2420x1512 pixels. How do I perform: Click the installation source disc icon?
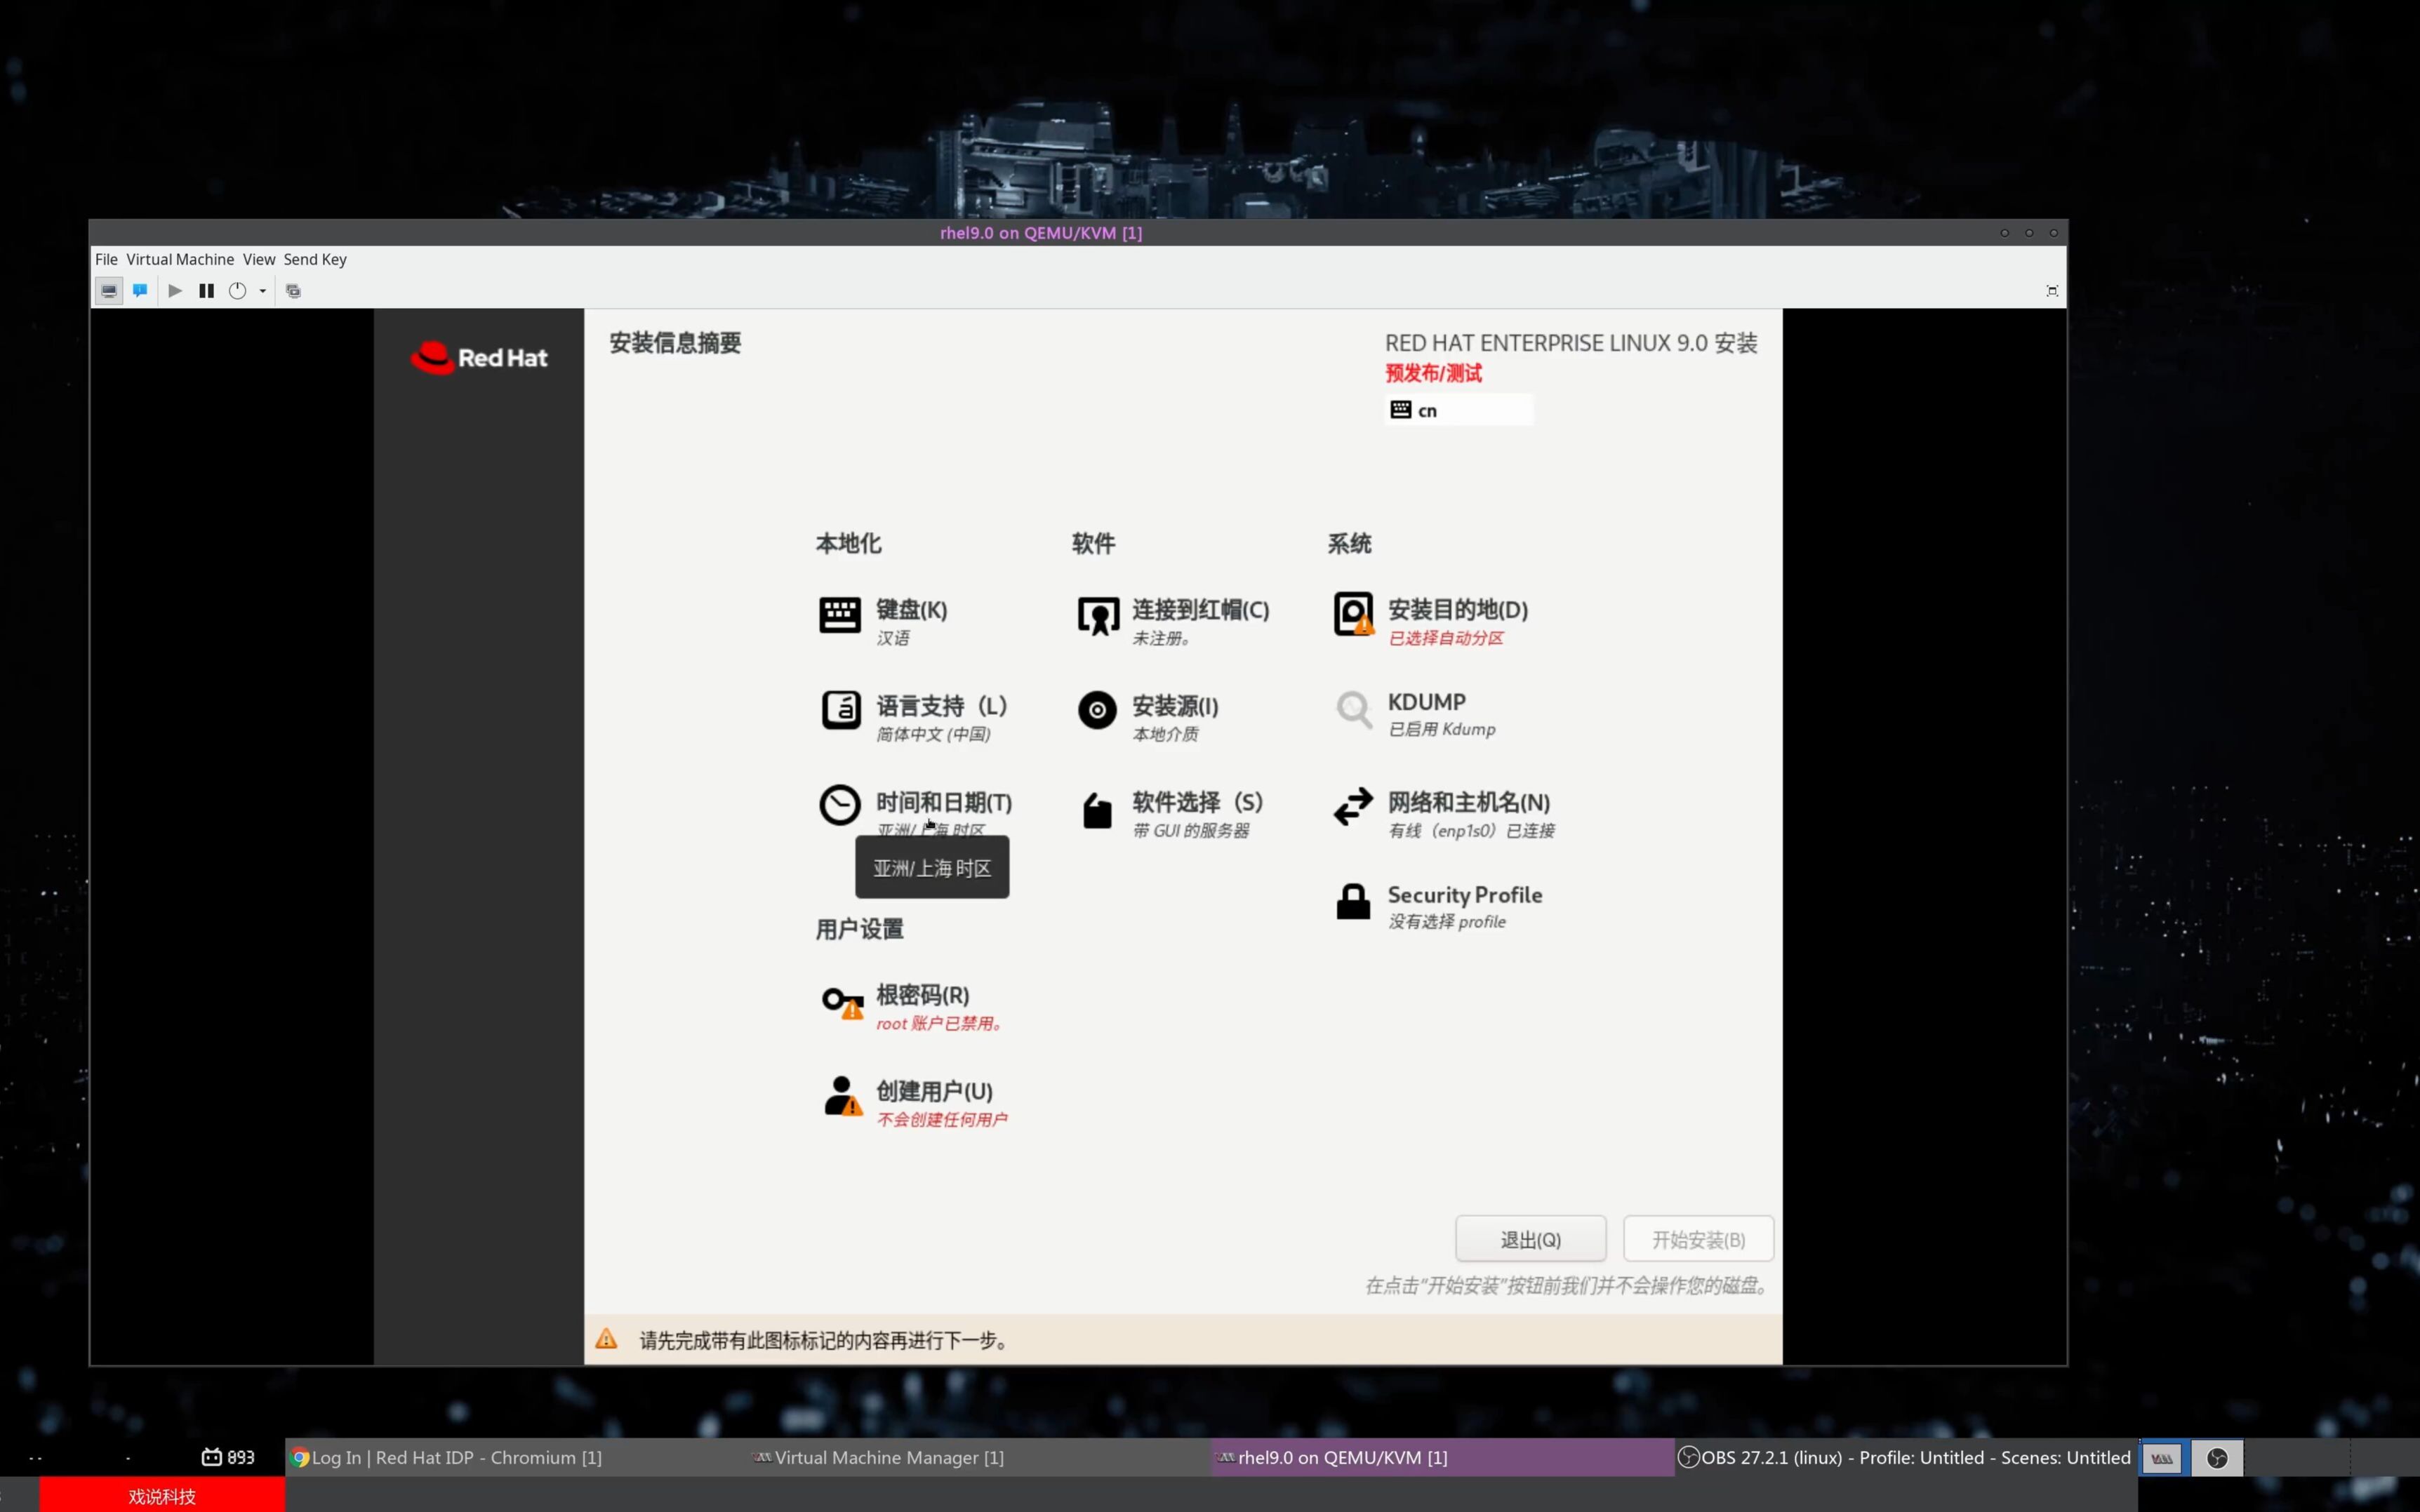click(1097, 710)
